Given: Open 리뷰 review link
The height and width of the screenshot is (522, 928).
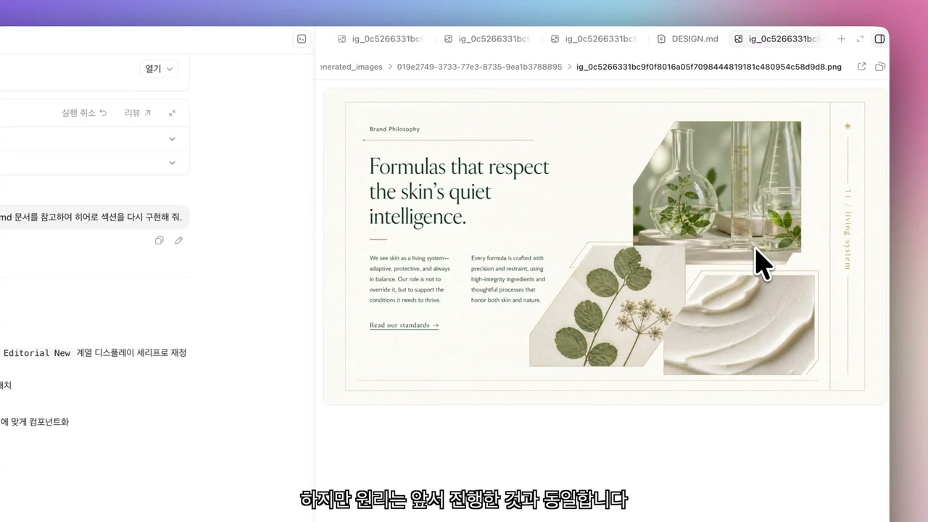Looking at the screenshot, I should point(138,113).
